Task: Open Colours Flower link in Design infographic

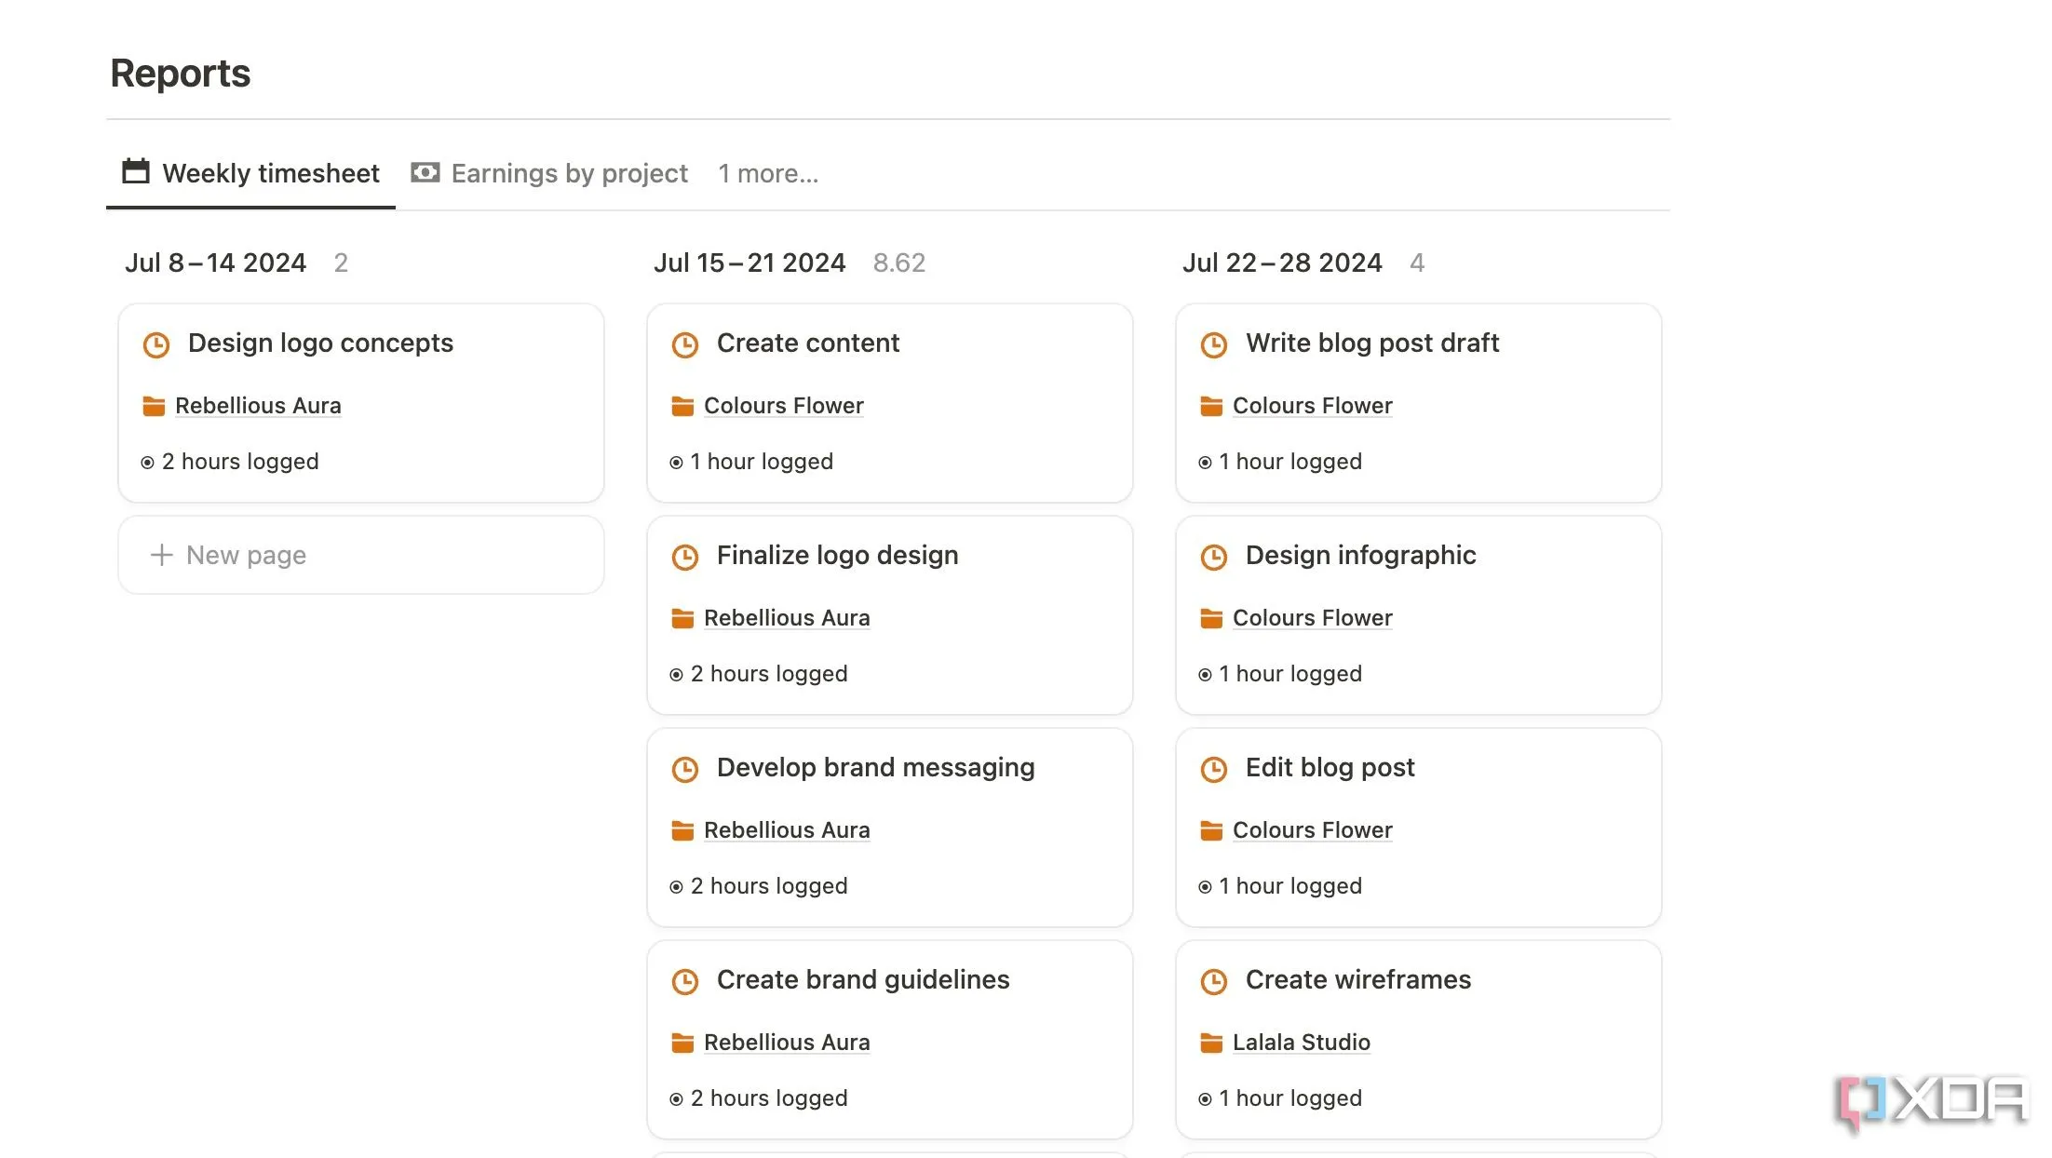Action: click(x=1313, y=618)
